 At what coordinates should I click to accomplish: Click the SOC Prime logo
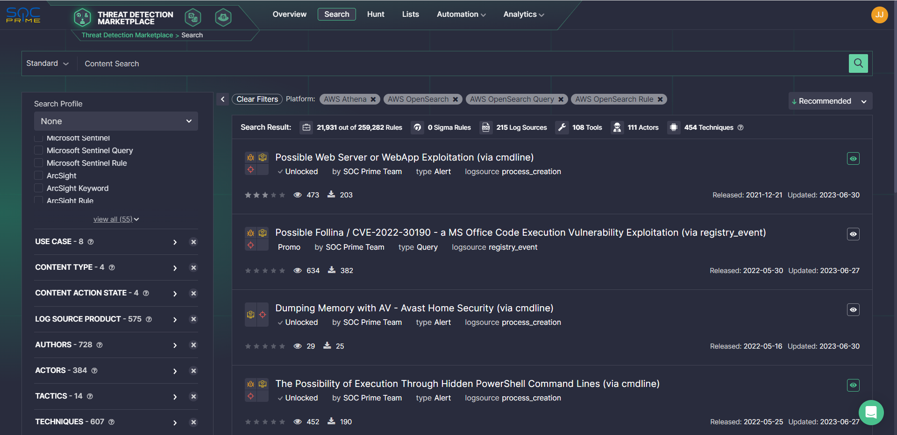click(x=23, y=15)
